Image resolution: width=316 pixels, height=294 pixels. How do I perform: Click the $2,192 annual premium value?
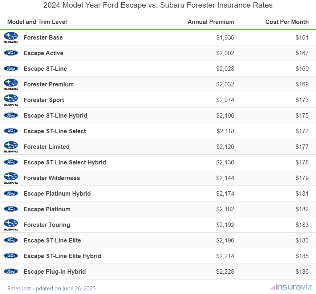coord(225,225)
